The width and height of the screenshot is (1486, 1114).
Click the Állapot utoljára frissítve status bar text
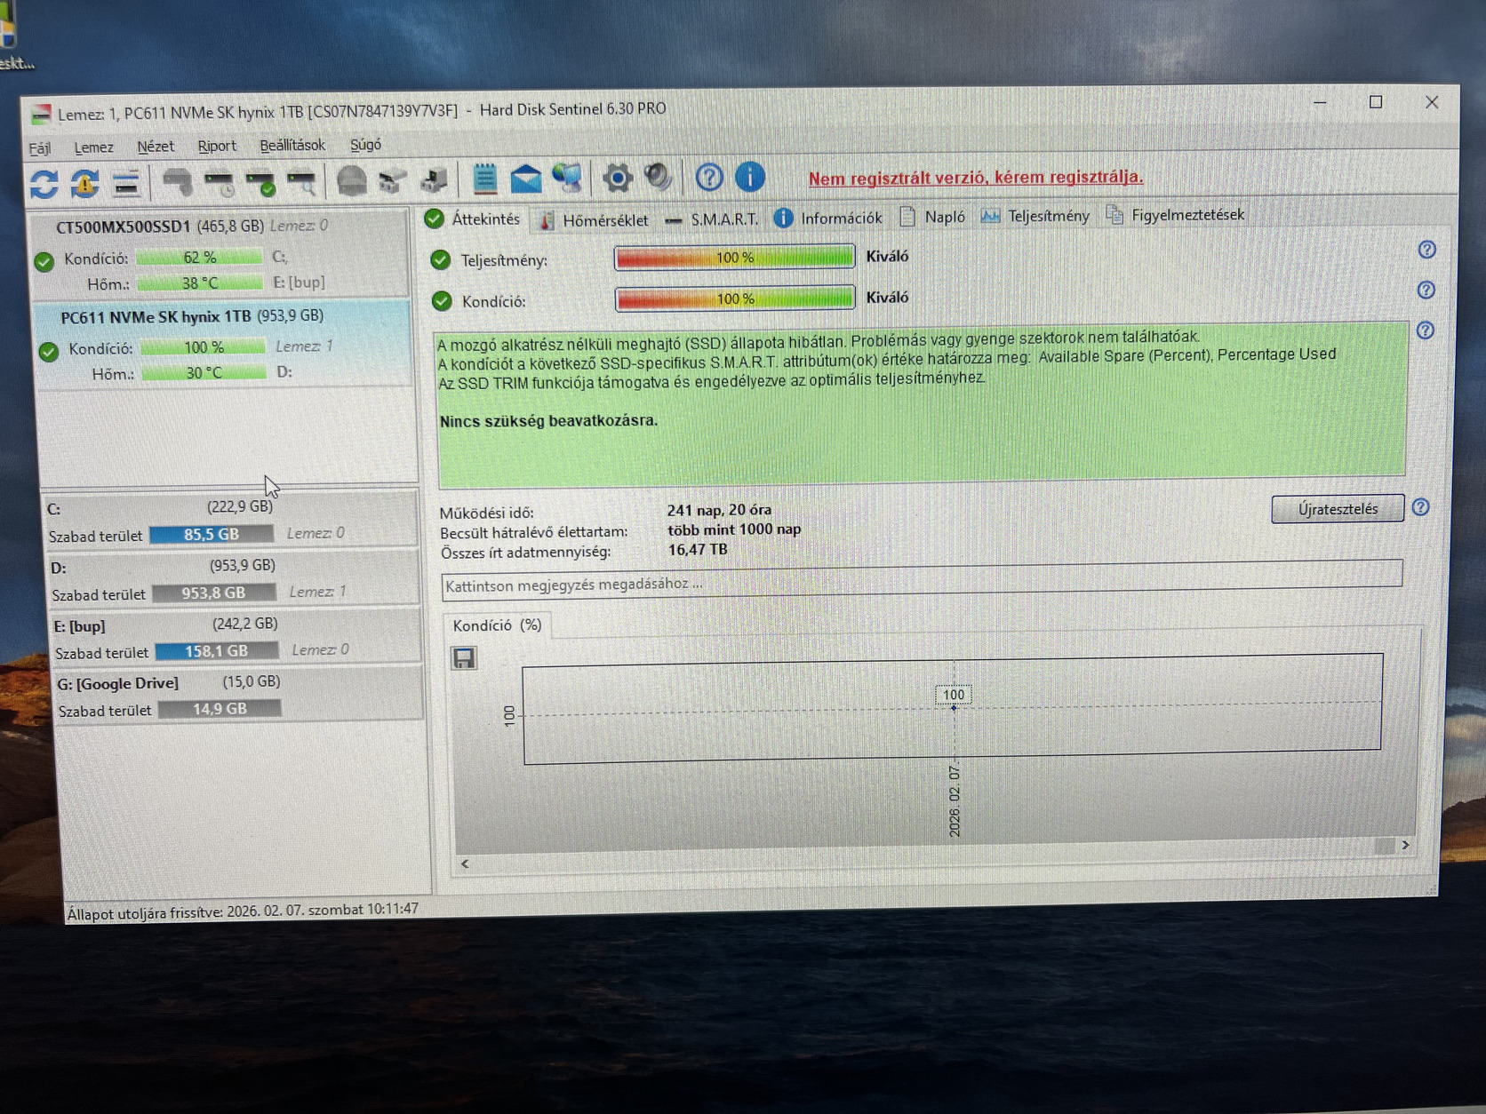[243, 911]
